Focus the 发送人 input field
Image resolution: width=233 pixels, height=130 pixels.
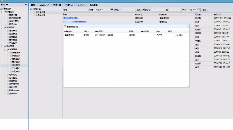[x=129, y=10]
